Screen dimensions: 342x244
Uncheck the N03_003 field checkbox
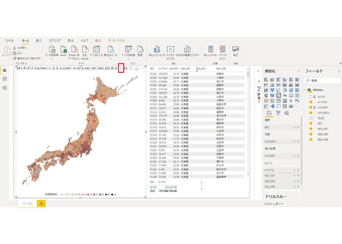tap(311, 134)
